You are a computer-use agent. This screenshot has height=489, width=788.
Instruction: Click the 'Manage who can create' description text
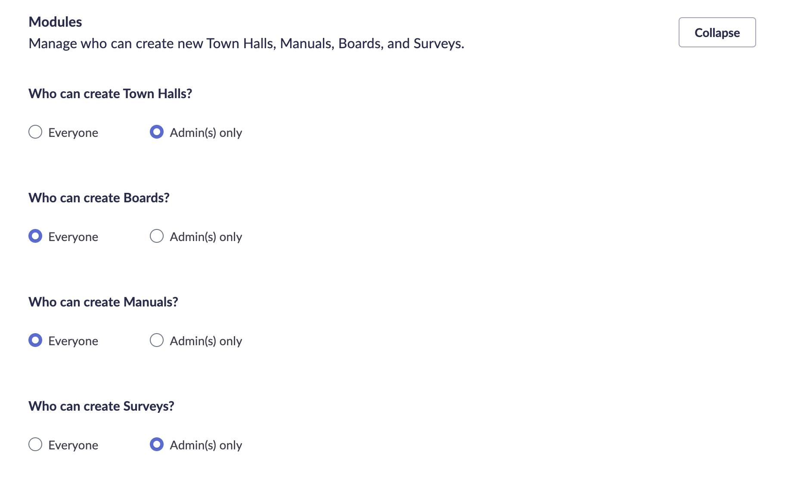coord(246,43)
